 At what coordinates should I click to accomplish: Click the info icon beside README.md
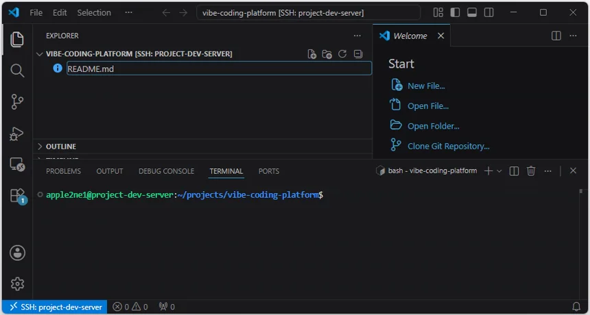tap(58, 68)
